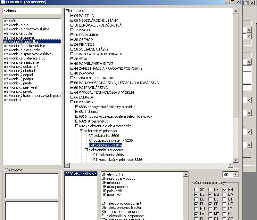Click the tree's horizontal scroll left arrow
The width and height of the screenshot is (257, 220).
click(x=67, y=165)
